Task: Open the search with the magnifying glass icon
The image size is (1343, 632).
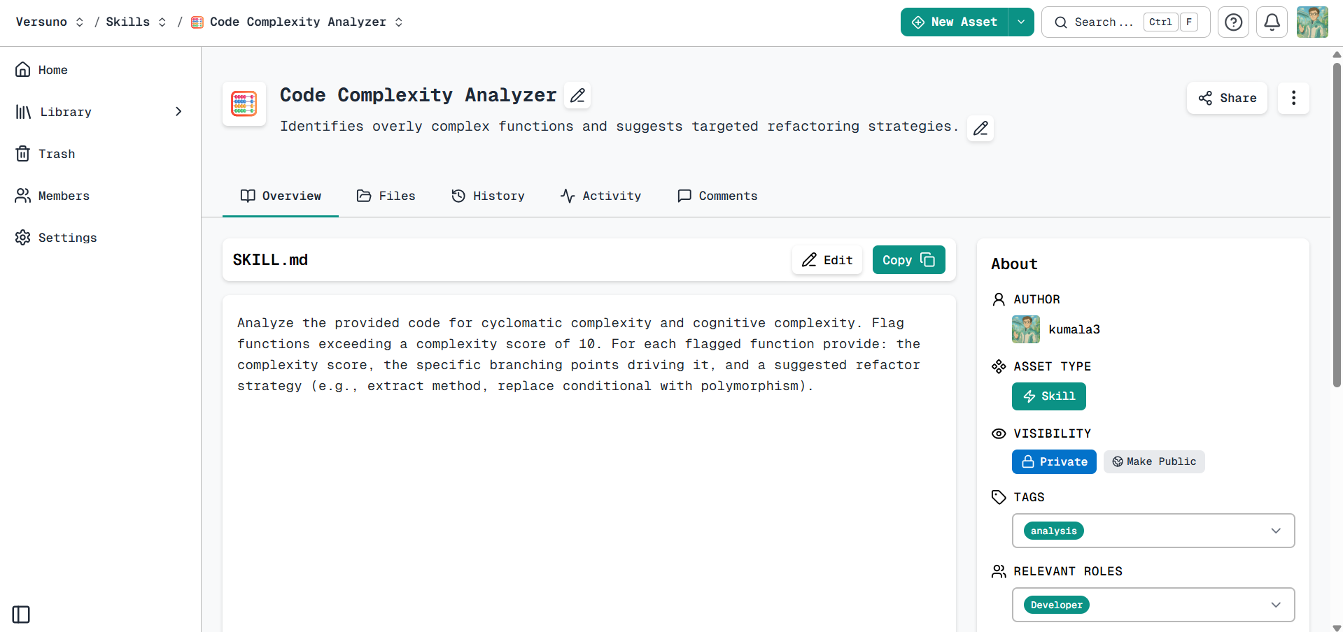Action: coord(1060,22)
